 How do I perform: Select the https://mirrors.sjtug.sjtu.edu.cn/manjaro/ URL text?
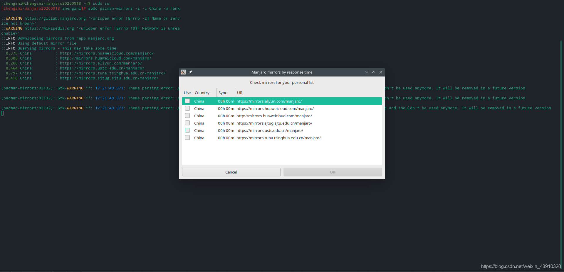[x=274, y=123]
